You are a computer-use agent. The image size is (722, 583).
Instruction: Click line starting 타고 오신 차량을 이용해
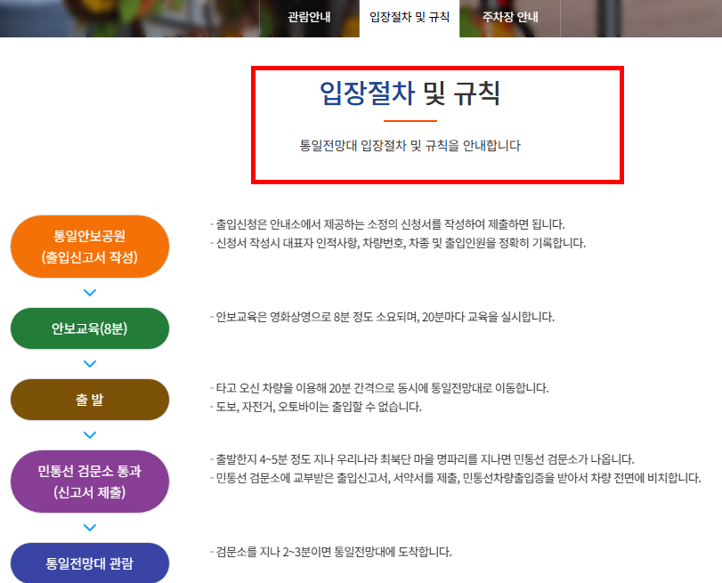pyautogui.click(x=379, y=388)
